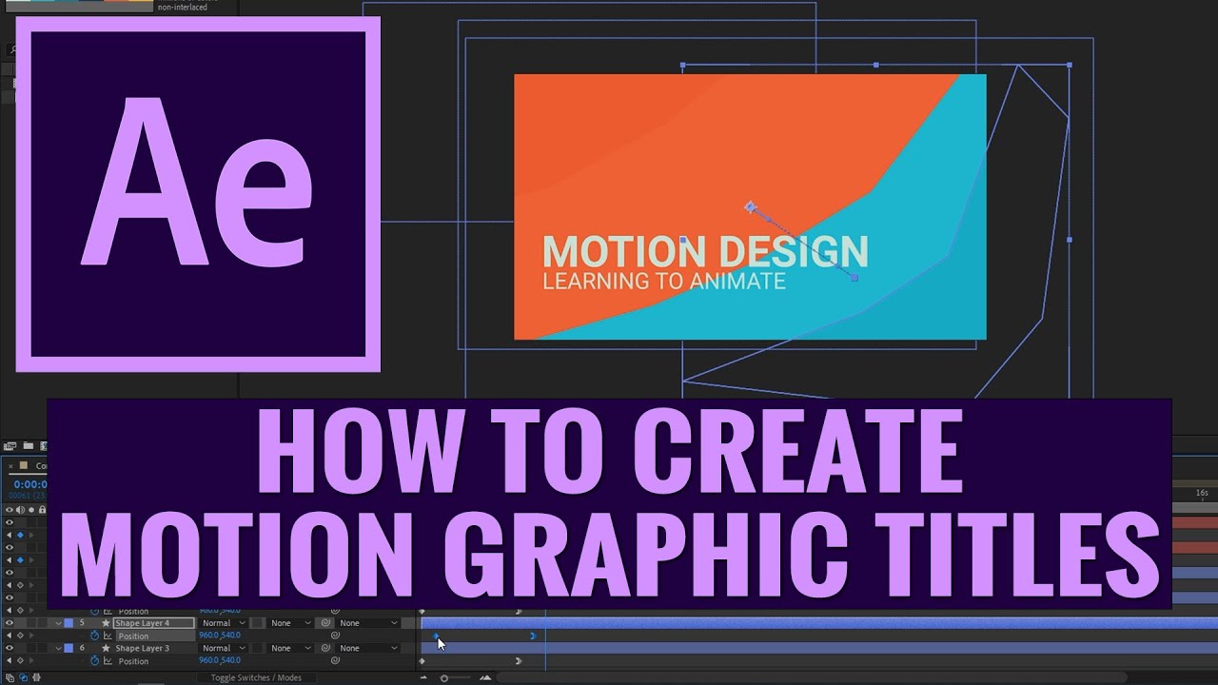Toggle the Preserve Transparency box on Shape Layer 4

pos(257,623)
